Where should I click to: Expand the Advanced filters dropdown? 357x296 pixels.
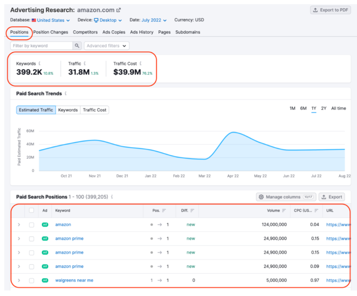106,46
